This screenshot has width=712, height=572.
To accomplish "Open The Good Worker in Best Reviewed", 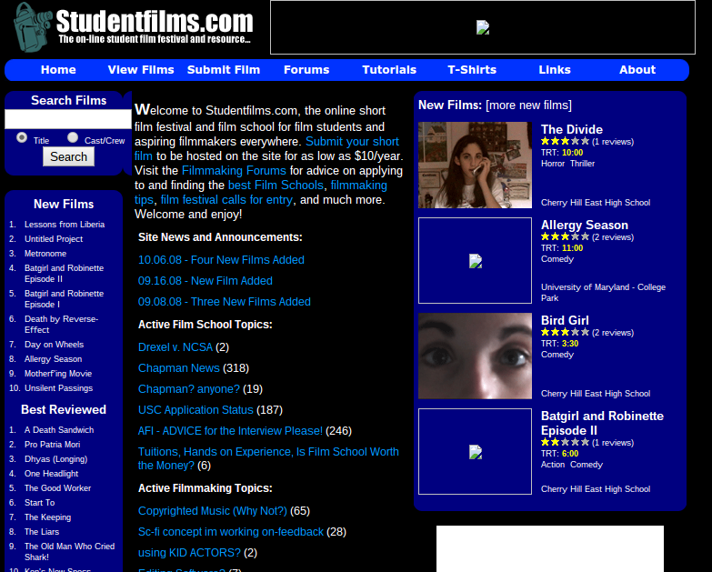I will [x=57, y=487].
